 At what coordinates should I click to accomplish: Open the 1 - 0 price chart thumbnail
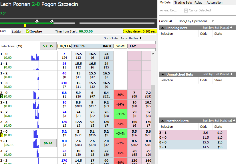pos(35,56)
